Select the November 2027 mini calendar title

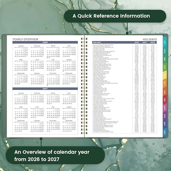(53, 121)
